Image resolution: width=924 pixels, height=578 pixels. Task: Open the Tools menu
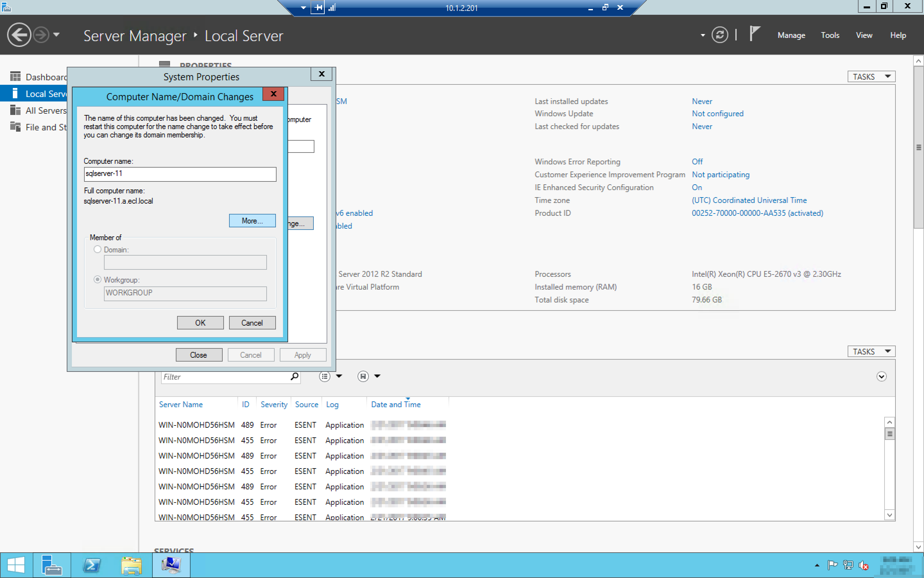click(830, 35)
